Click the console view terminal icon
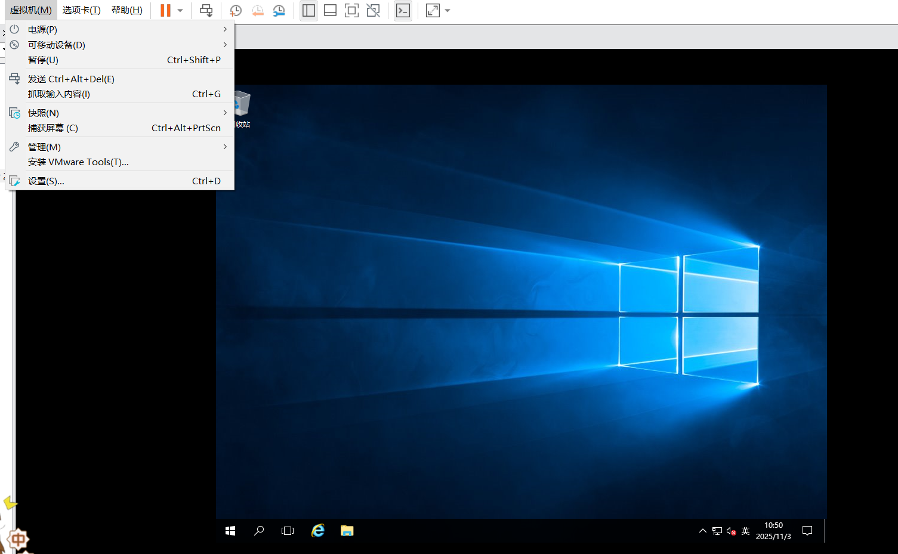Viewport: 898px width, 554px height. 403,10
